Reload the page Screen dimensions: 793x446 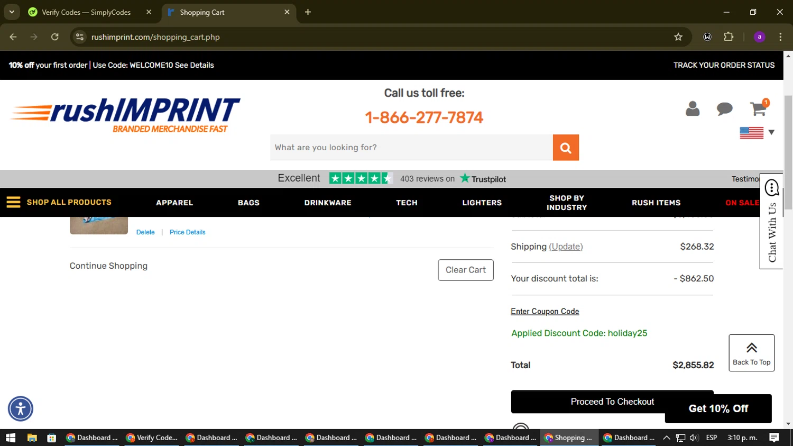pos(55,37)
